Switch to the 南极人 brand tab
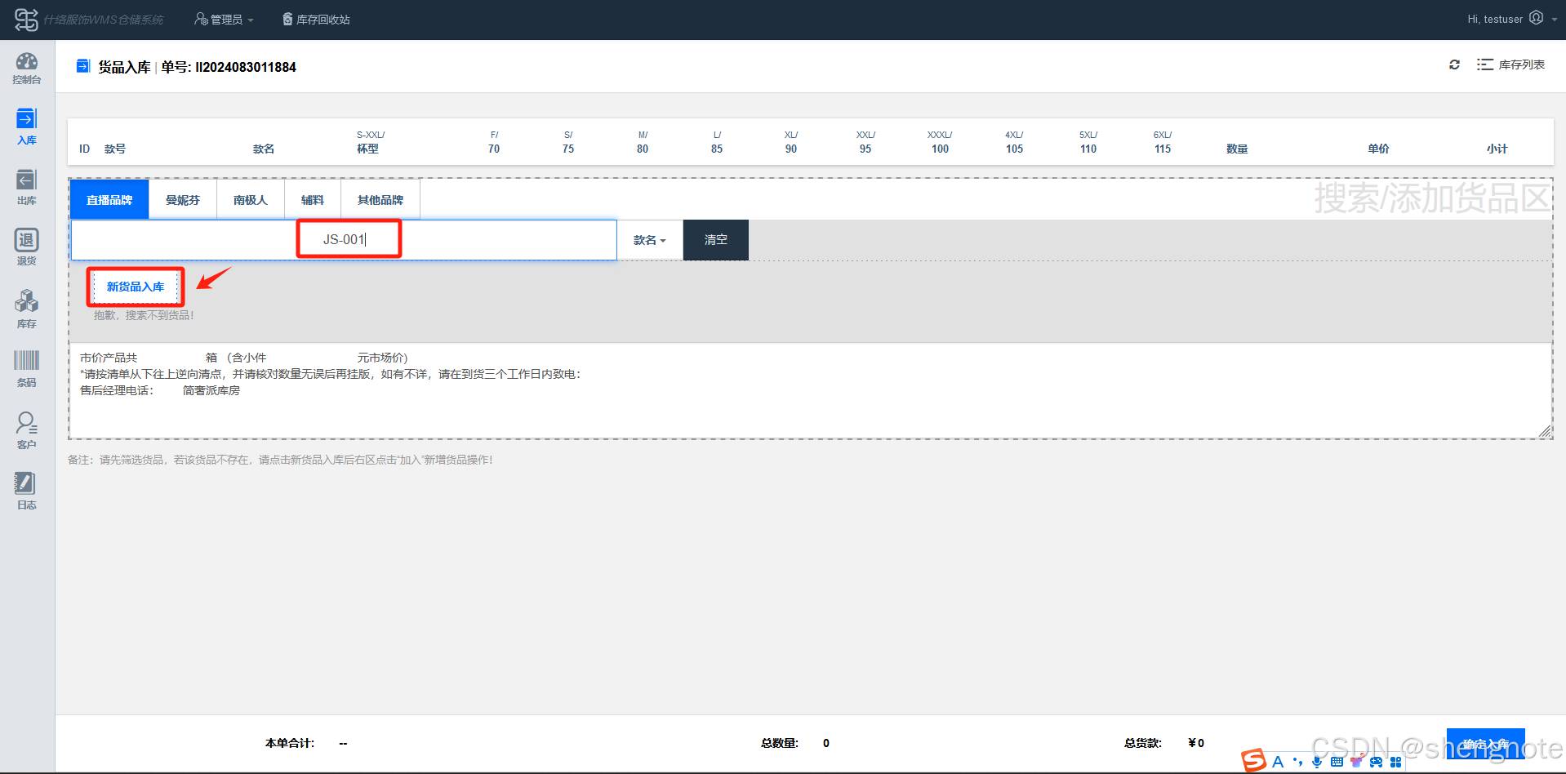 tap(250, 200)
